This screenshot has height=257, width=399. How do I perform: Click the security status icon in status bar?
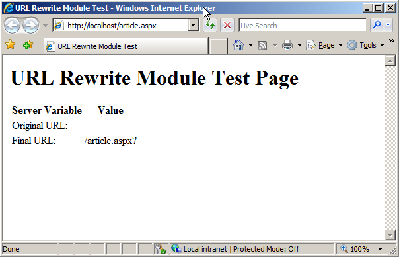click(x=161, y=249)
